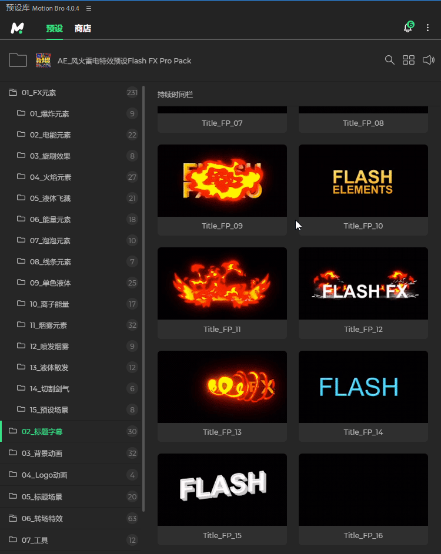Expand the 06_转场特效 folder
Image resolution: width=441 pixels, height=554 pixels.
(x=71, y=518)
